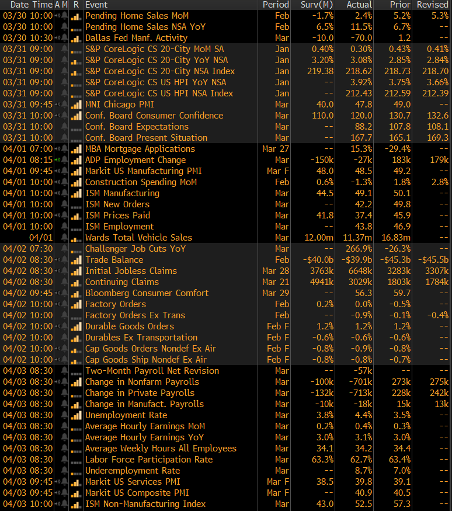Toggle the alert bell for Markit US Services PMI
452x511 pixels.
(64, 482)
